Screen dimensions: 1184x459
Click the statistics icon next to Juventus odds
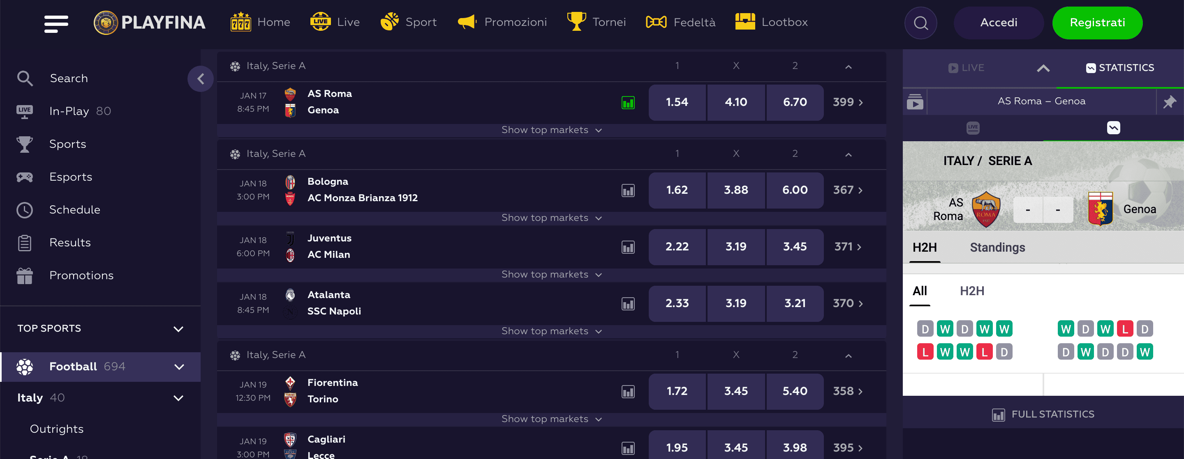point(628,247)
